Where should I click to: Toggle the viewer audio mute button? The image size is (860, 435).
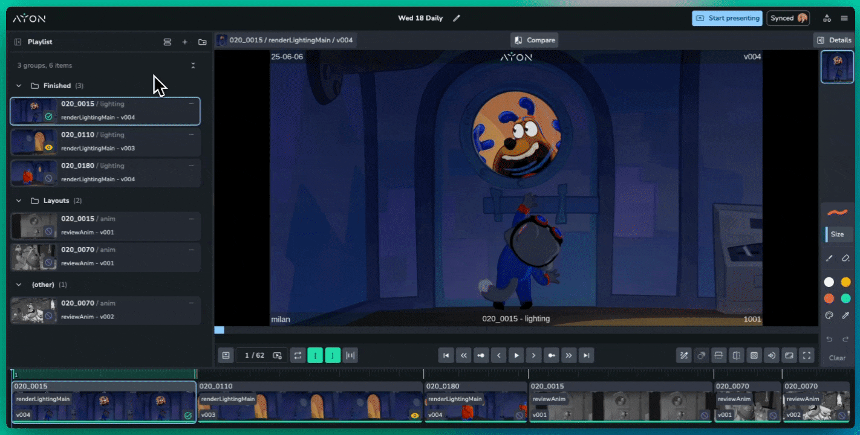click(x=771, y=355)
